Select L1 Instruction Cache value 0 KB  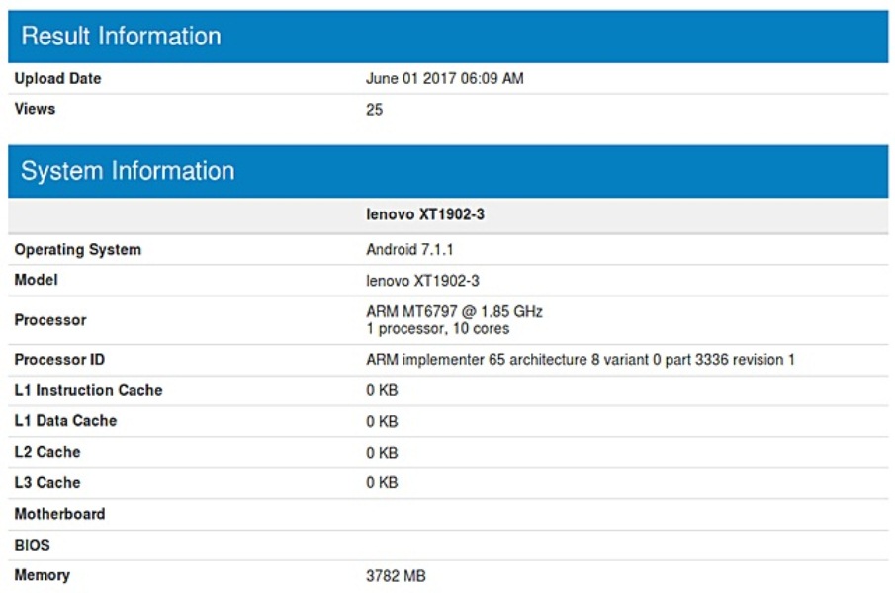(x=382, y=390)
